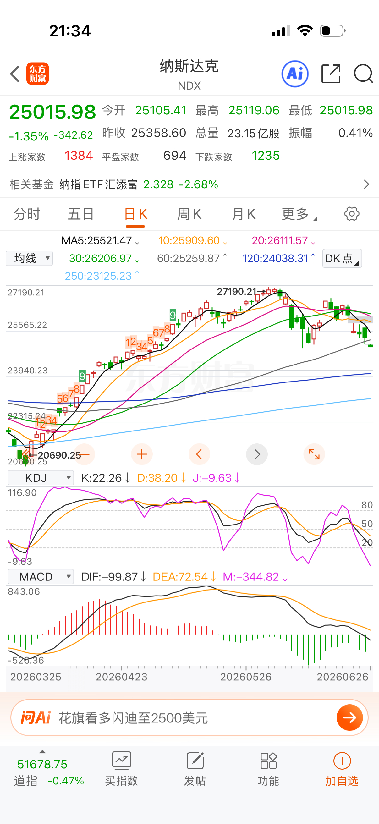Tap J:-9.63 KDJ value

[216, 478]
